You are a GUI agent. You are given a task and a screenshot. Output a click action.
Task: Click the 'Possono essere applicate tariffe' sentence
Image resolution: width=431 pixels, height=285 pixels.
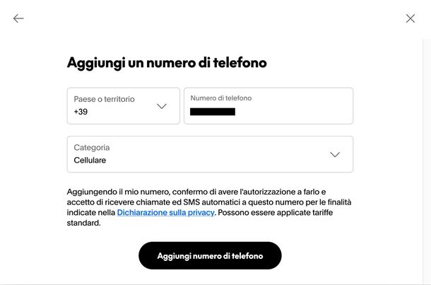(283, 212)
